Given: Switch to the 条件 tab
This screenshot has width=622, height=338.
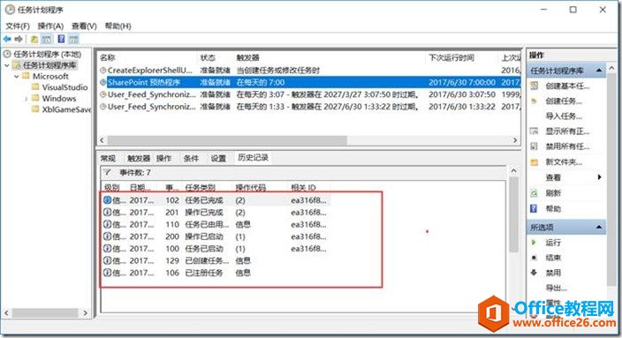Looking at the screenshot, I should coord(191,159).
